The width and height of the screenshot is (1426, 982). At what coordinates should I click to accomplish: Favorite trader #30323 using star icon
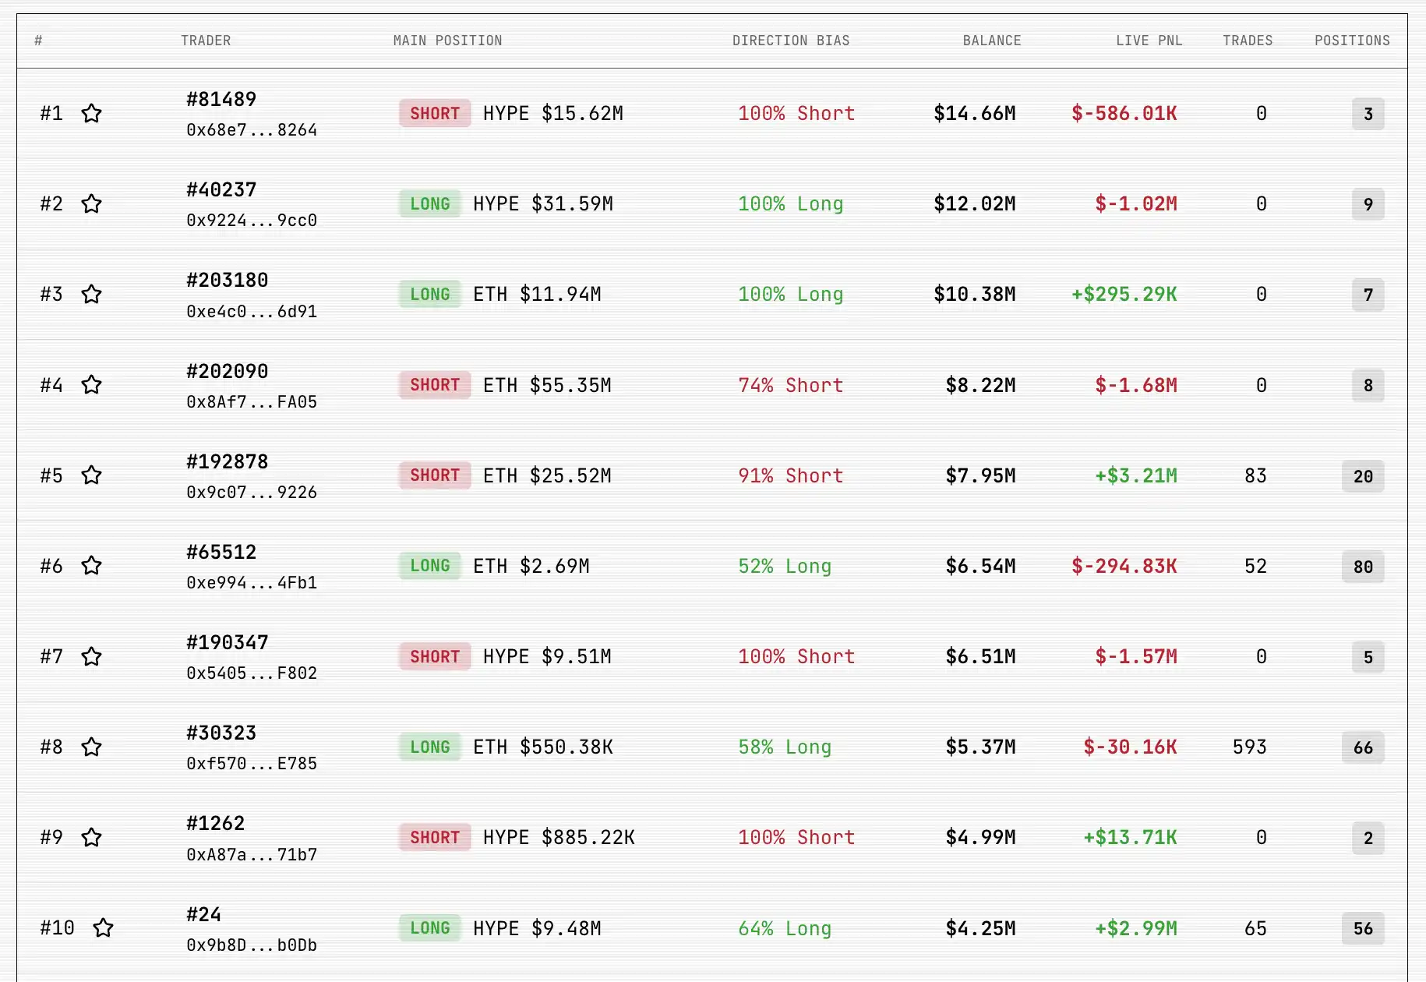click(92, 747)
